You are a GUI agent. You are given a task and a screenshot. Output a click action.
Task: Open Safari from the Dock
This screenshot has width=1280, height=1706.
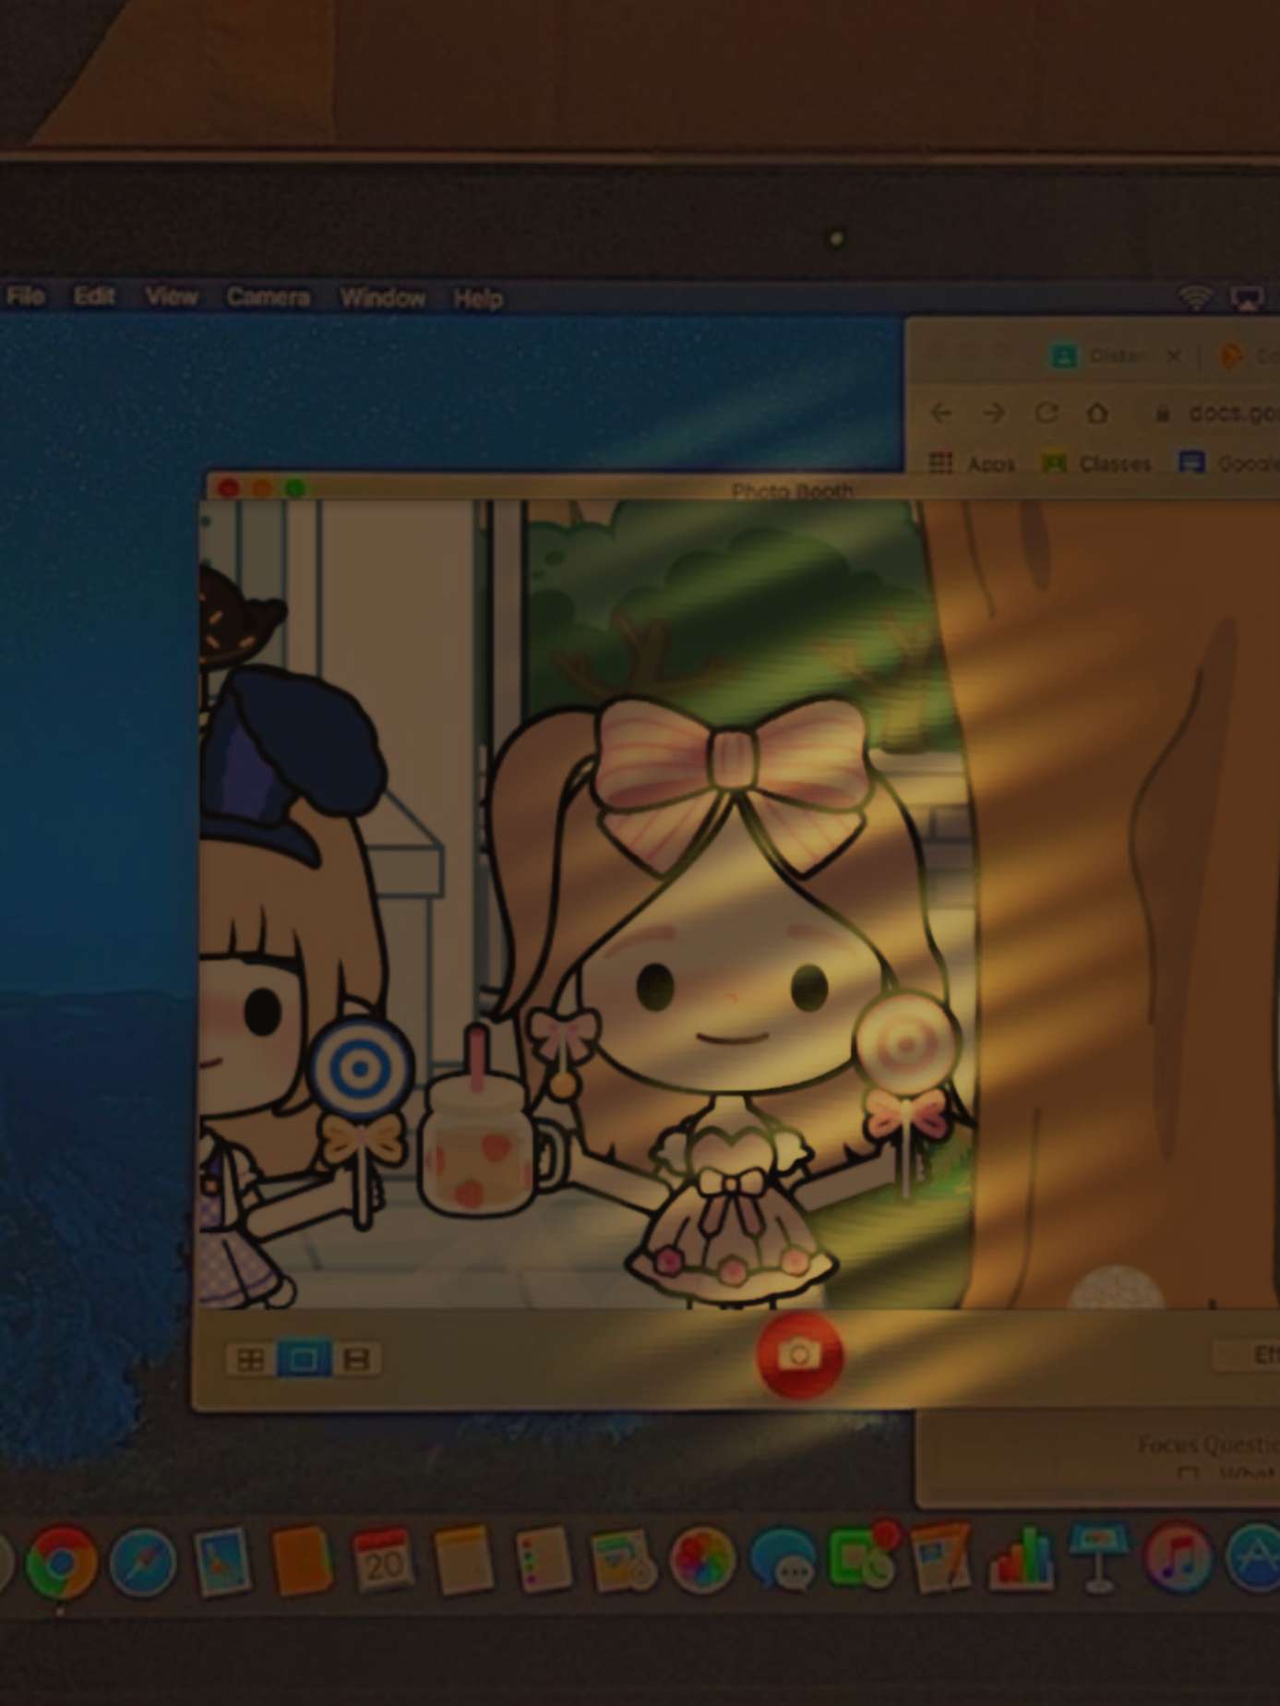point(143,1563)
